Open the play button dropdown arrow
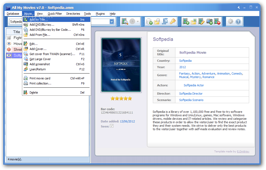 point(138,21)
